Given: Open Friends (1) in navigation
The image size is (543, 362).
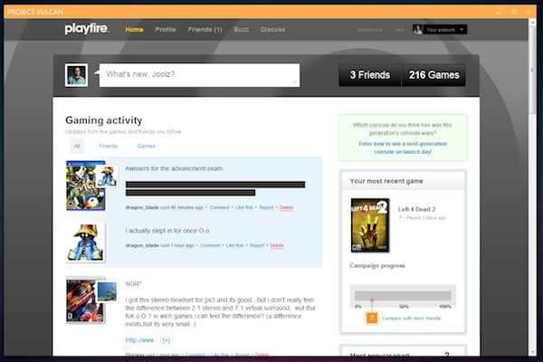Looking at the screenshot, I should pyautogui.click(x=205, y=30).
